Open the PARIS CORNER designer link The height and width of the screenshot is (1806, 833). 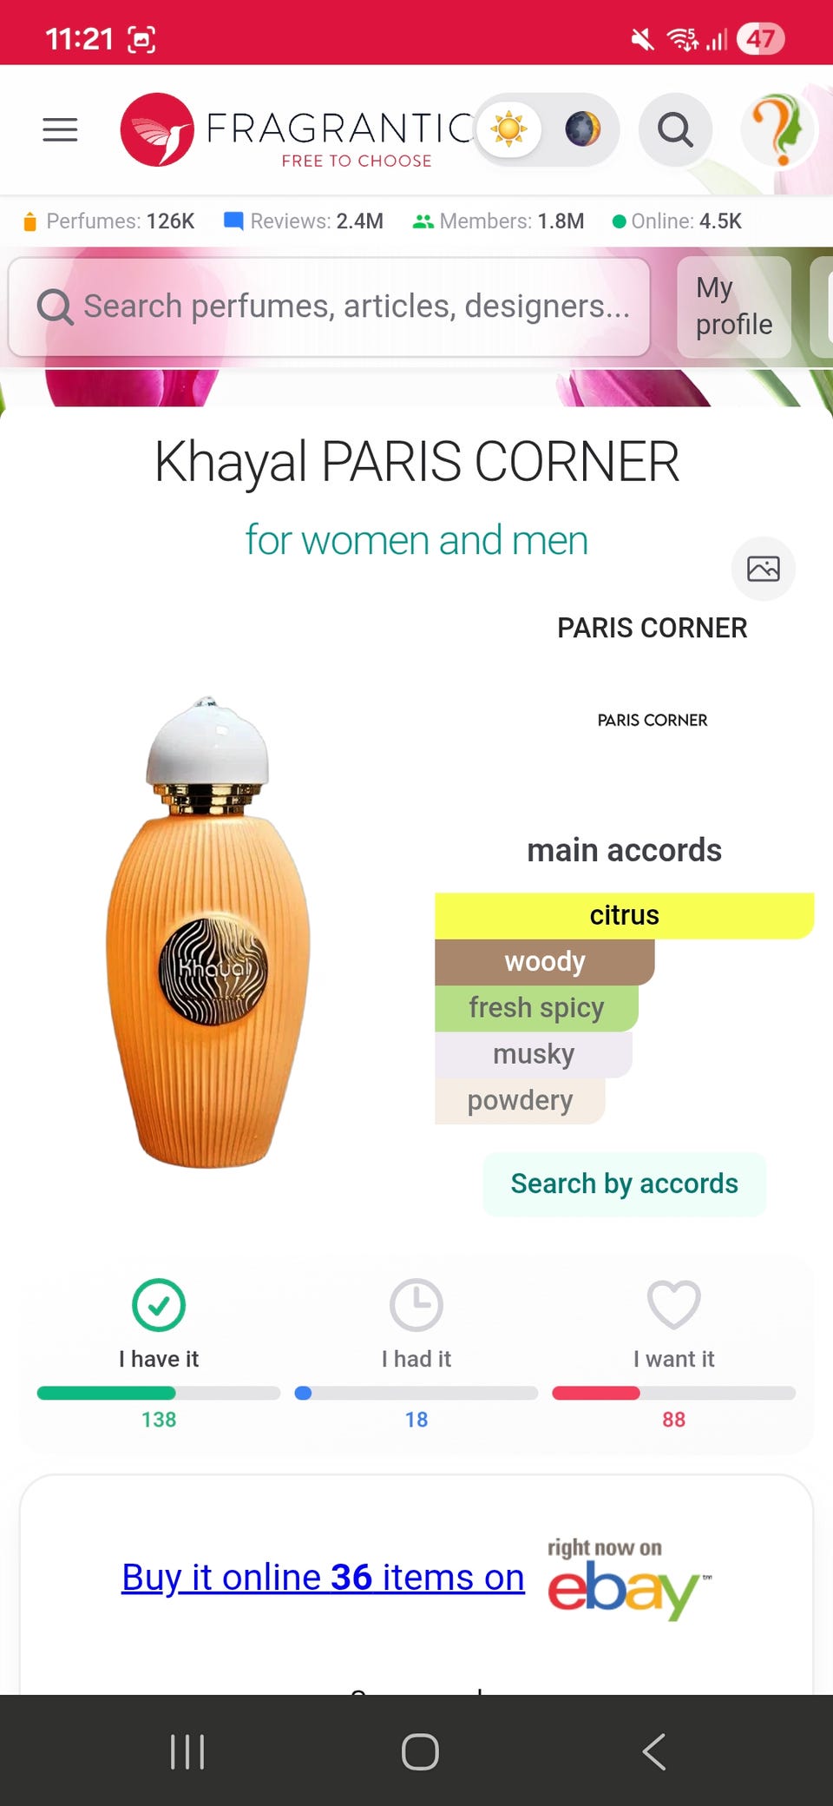[653, 628]
